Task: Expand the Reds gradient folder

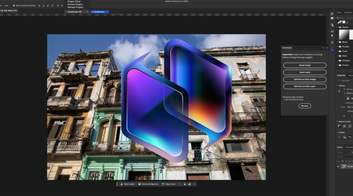Action: point(337,56)
